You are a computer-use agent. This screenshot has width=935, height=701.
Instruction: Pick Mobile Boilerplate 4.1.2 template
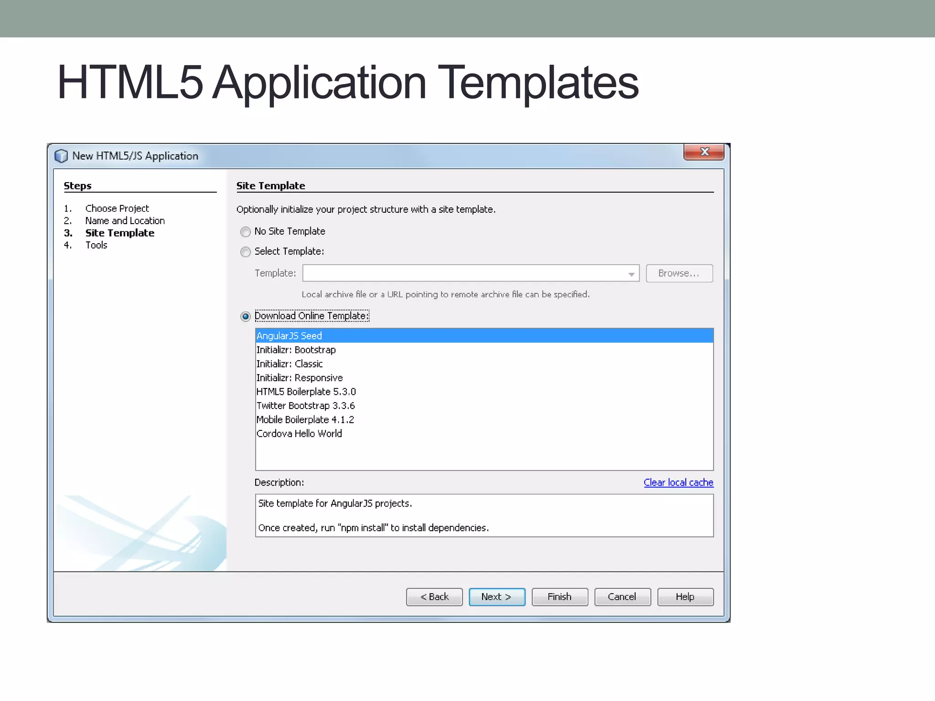484,419
